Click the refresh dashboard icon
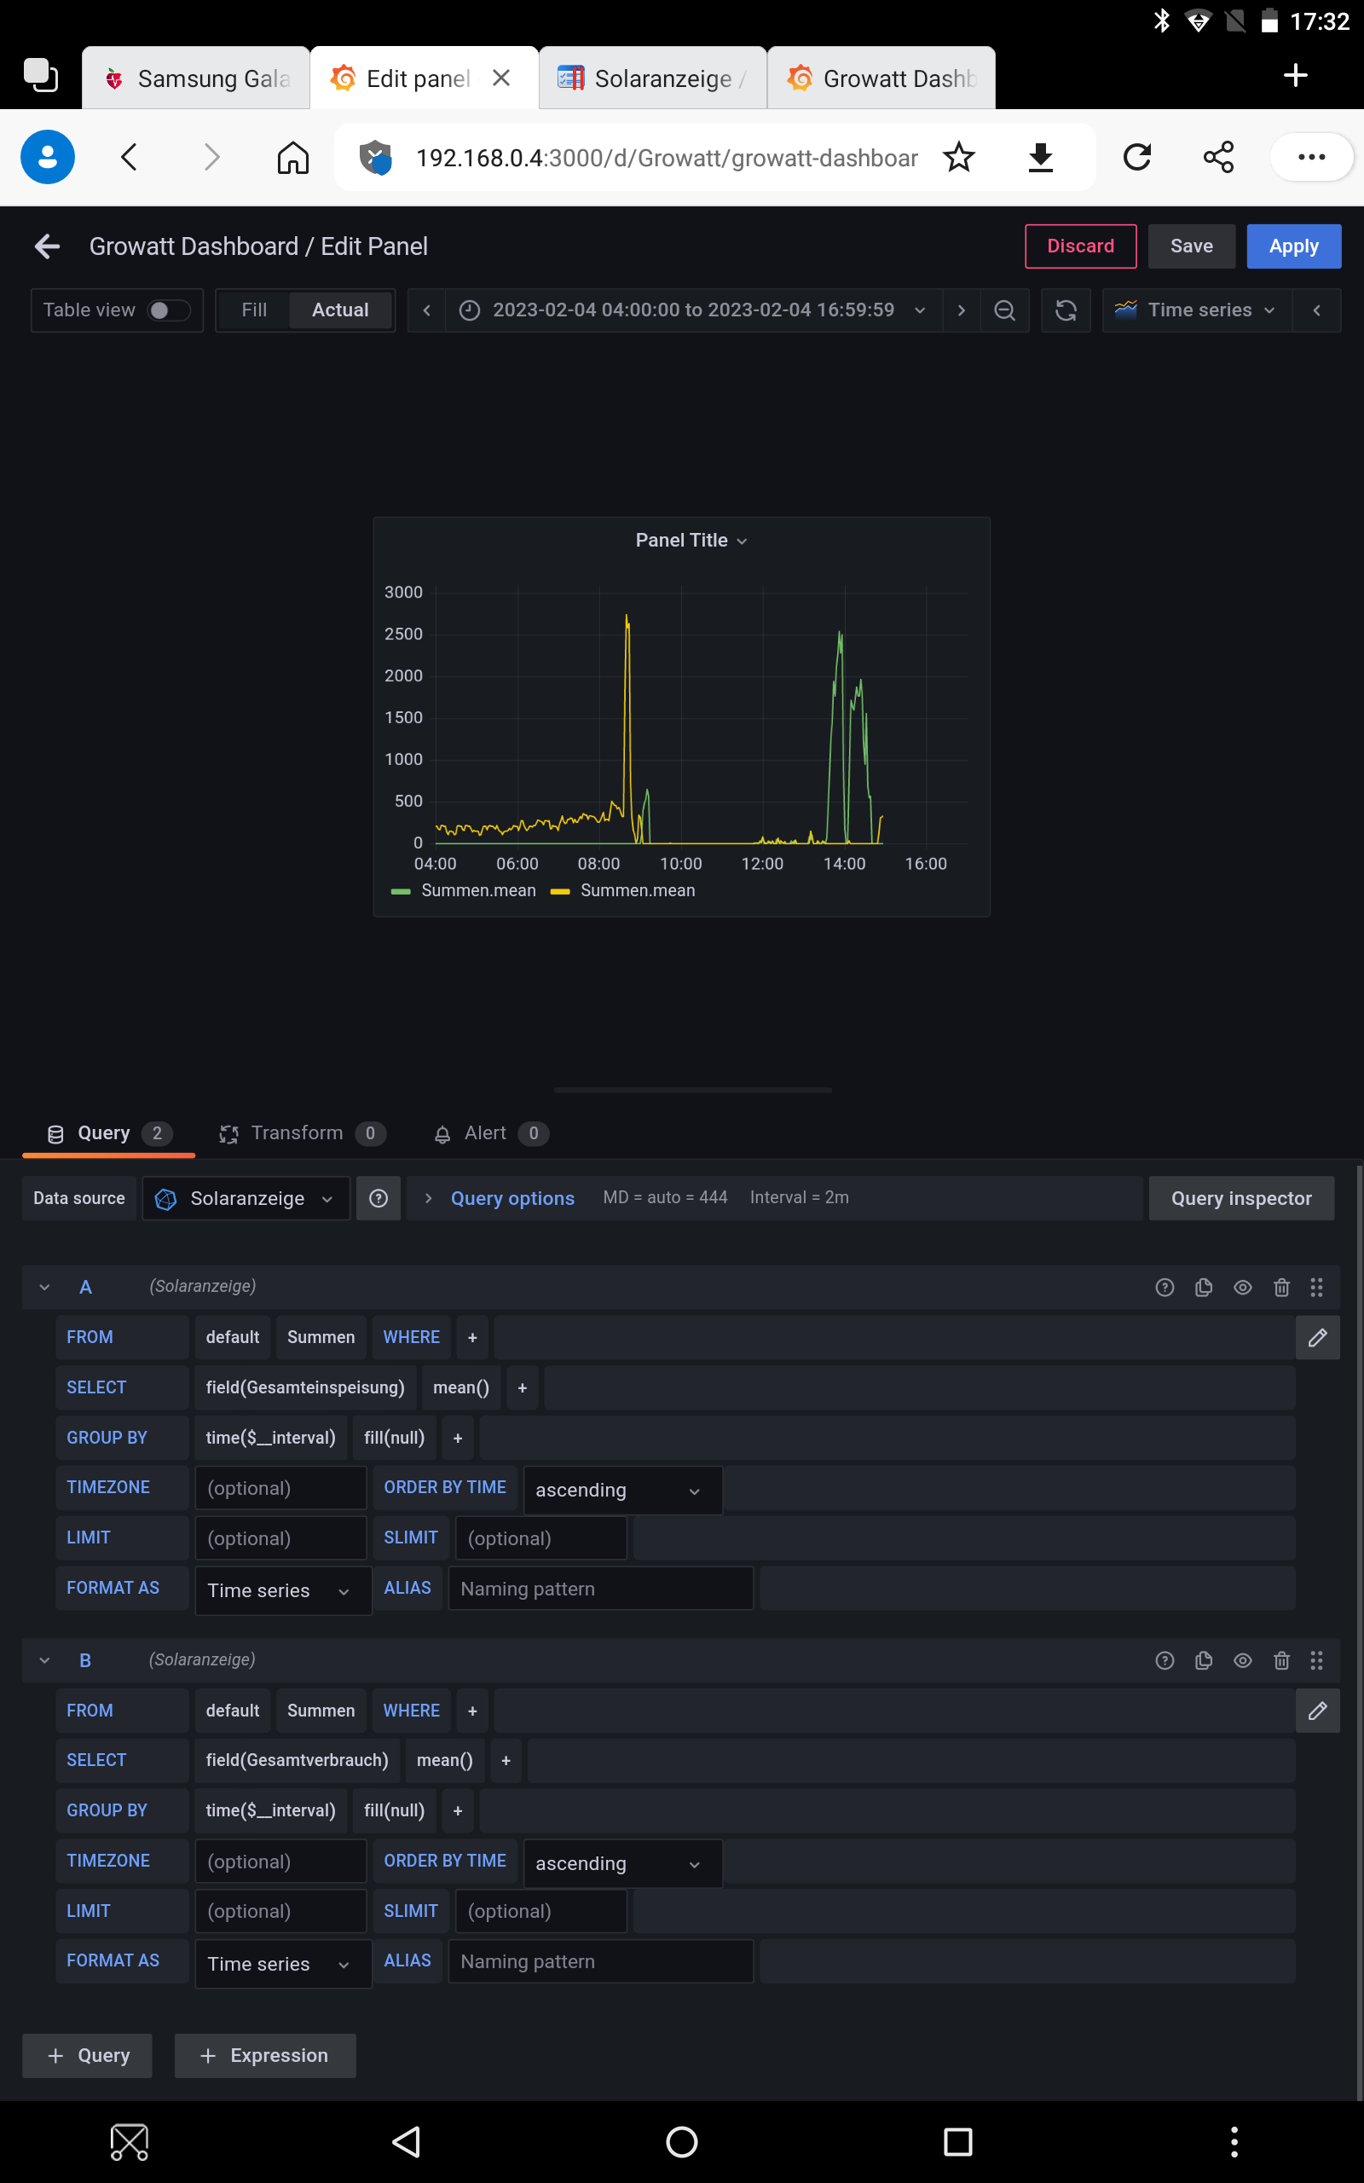This screenshot has height=2183, width=1364. (x=1066, y=310)
